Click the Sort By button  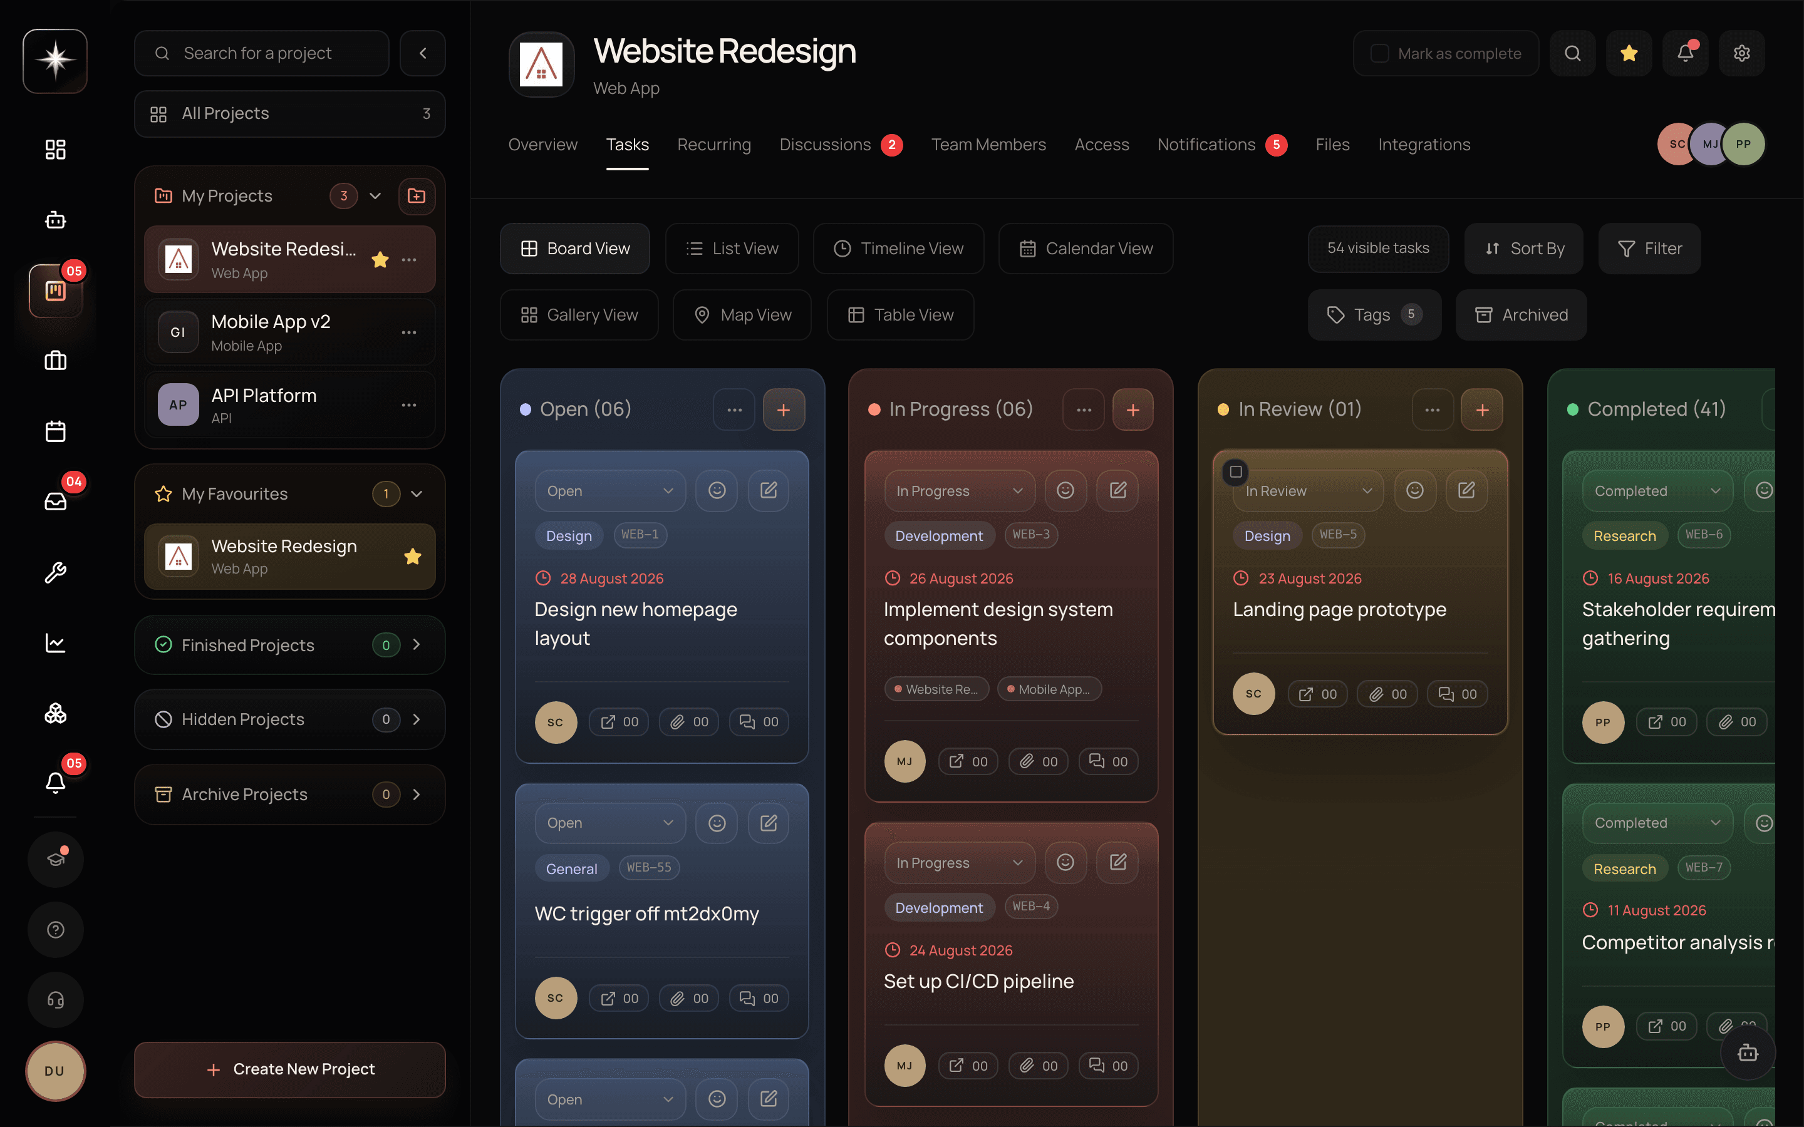click(1523, 248)
